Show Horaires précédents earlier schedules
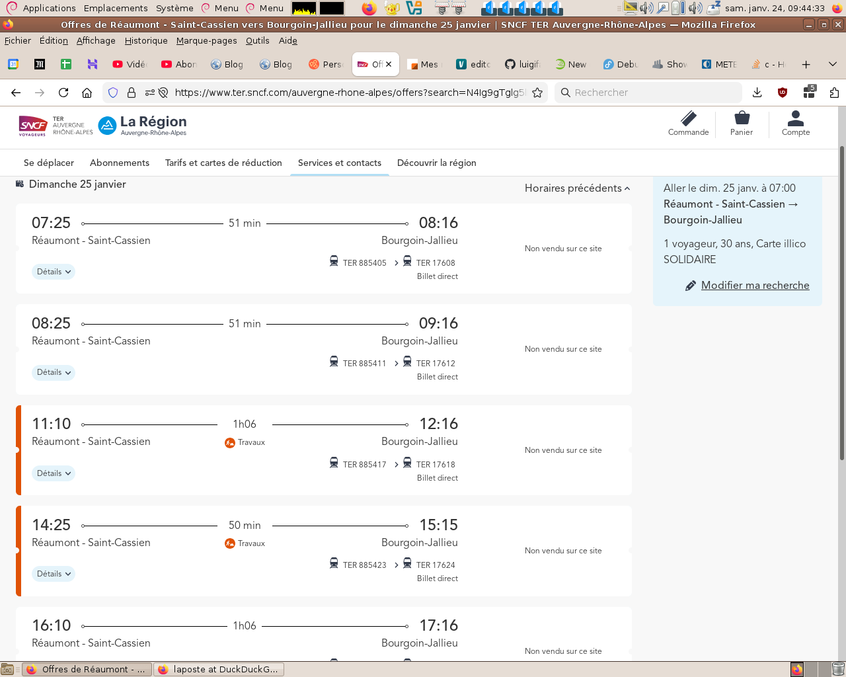This screenshot has width=846, height=677. (577, 188)
